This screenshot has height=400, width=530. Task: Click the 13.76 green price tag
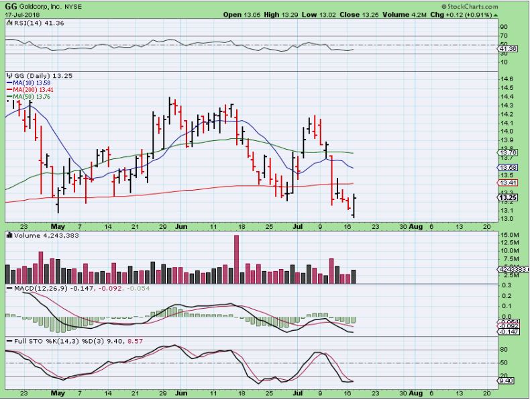[x=508, y=152]
